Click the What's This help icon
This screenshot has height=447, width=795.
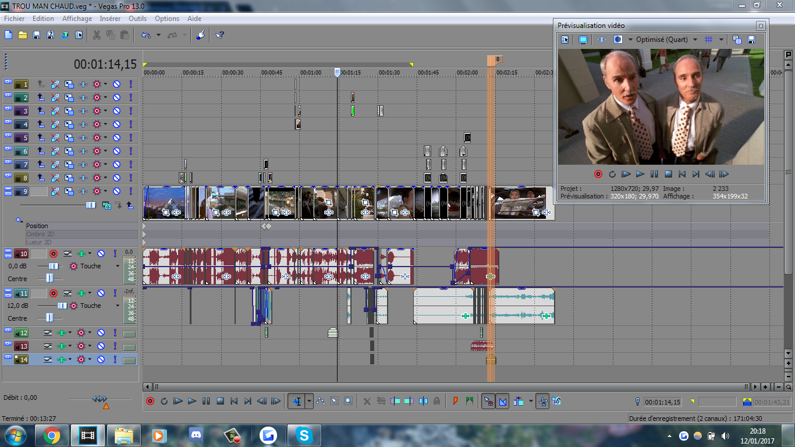[x=219, y=35]
